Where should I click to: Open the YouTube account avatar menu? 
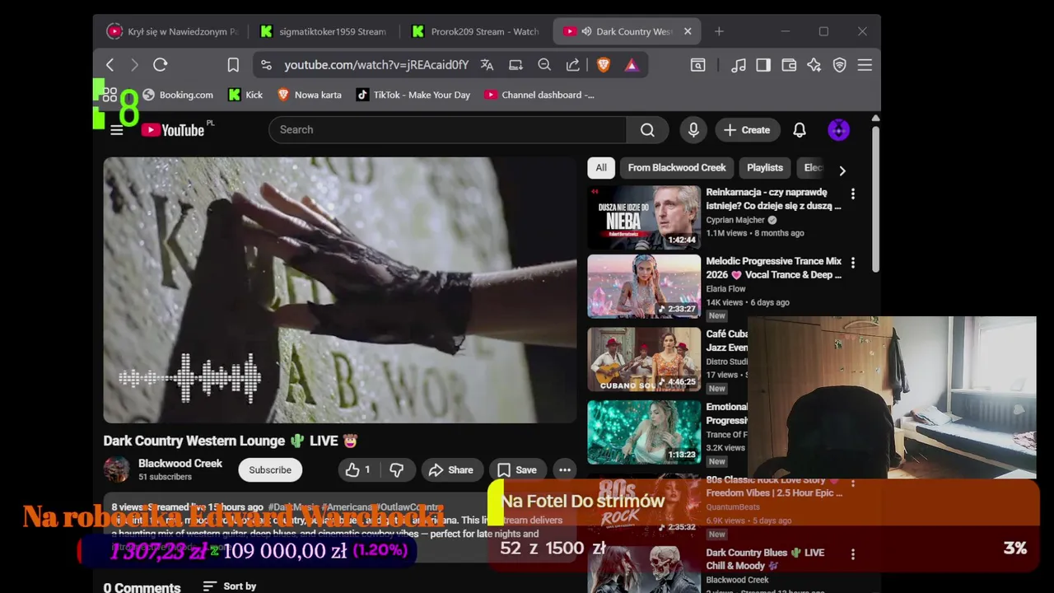click(838, 130)
